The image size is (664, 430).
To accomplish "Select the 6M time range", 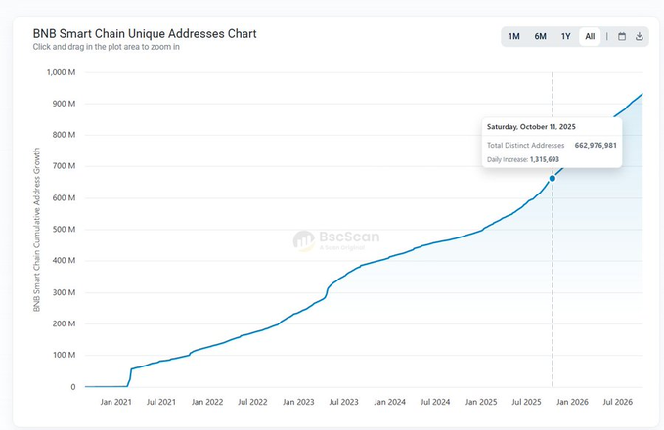I will click(x=540, y=36).
